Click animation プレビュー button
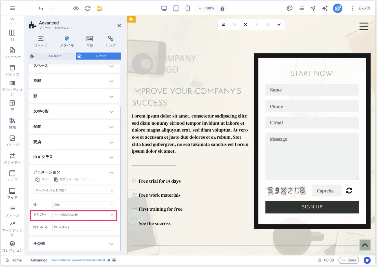Viewport: 377px width, 267px height. pos(85,179)
